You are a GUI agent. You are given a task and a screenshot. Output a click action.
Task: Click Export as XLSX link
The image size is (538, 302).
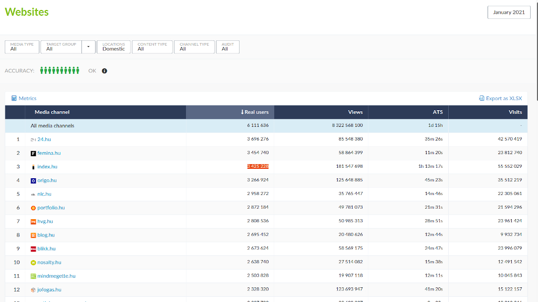pyautogui.click(x=504, y=98)
